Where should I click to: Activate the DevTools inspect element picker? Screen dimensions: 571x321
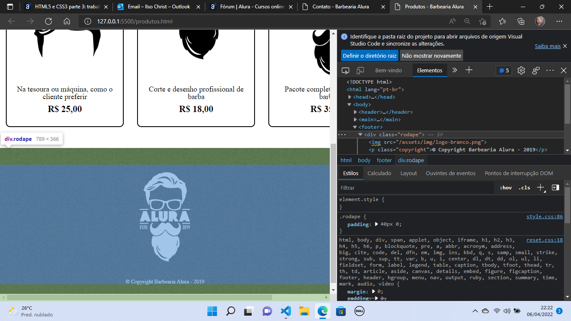(x=345, y=70)
